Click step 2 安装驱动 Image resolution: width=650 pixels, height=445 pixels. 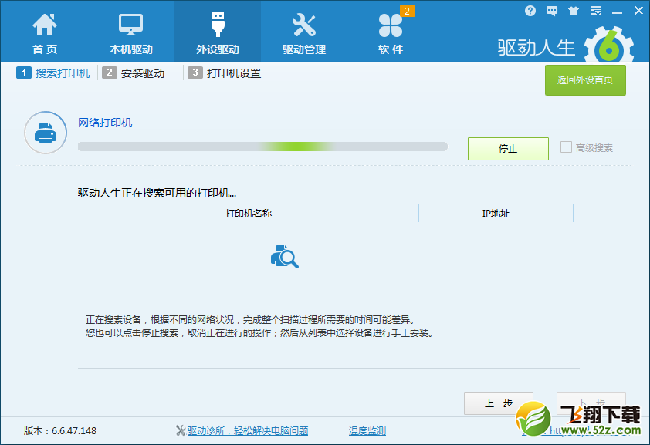[133, 73]
